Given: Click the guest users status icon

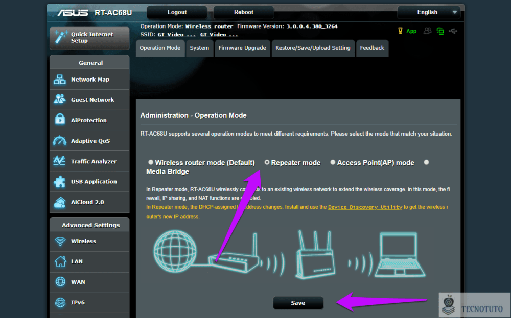Looking at the screenshot, I should point(427,31).
